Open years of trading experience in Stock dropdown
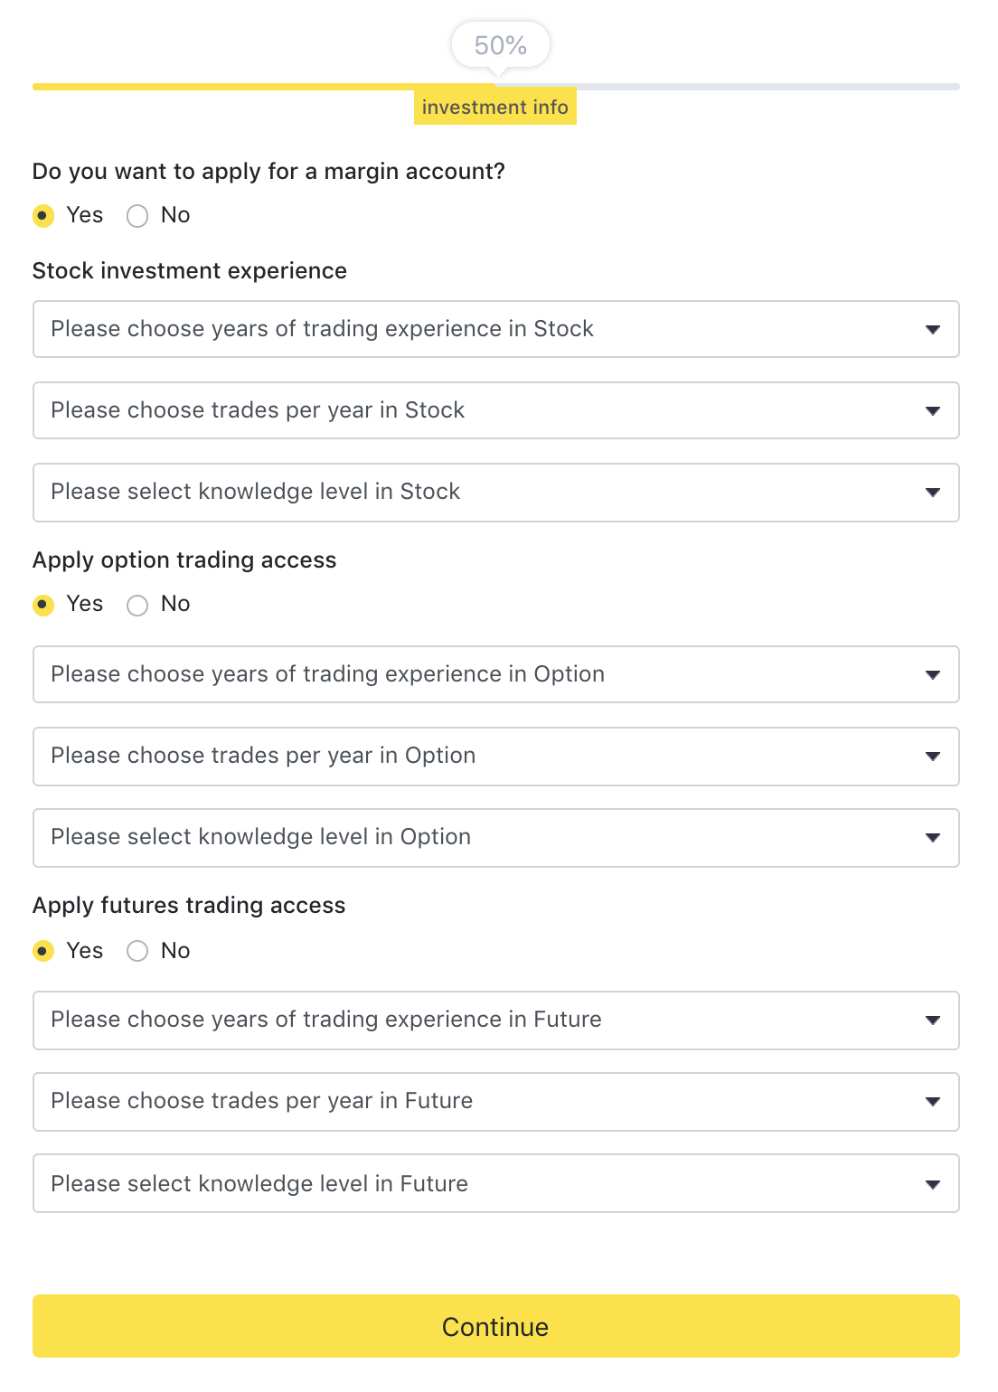998x1392 pixels. point(495,329)
